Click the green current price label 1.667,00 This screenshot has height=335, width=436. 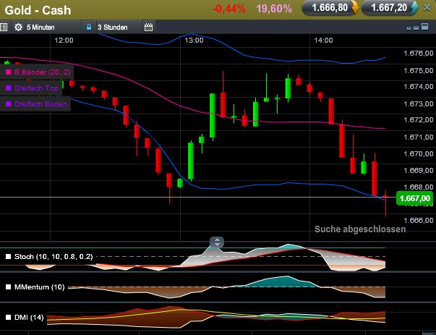414,198
